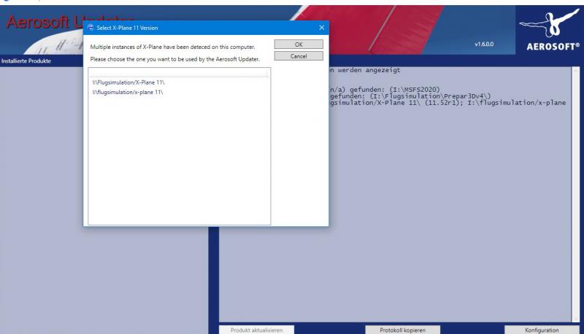Open the Konfiguration settings

coord(542,330)
